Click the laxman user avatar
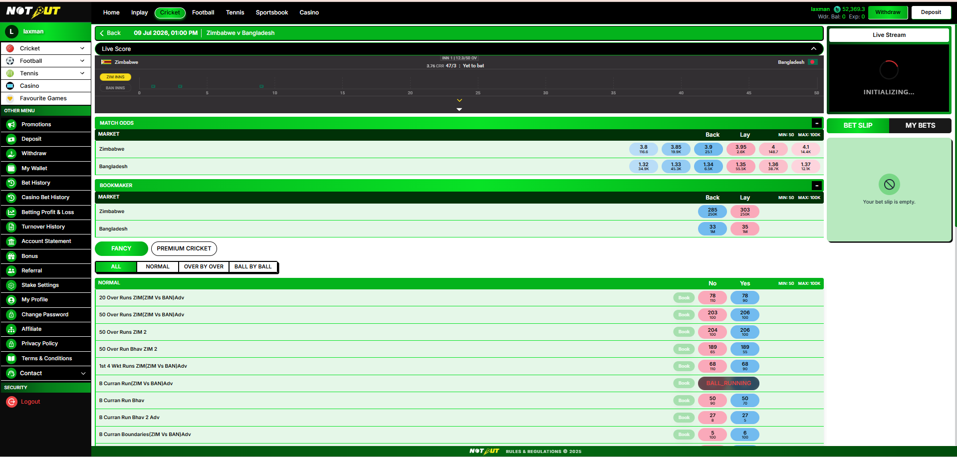Screen dimensions: 957x457 (x=11, y=31)
